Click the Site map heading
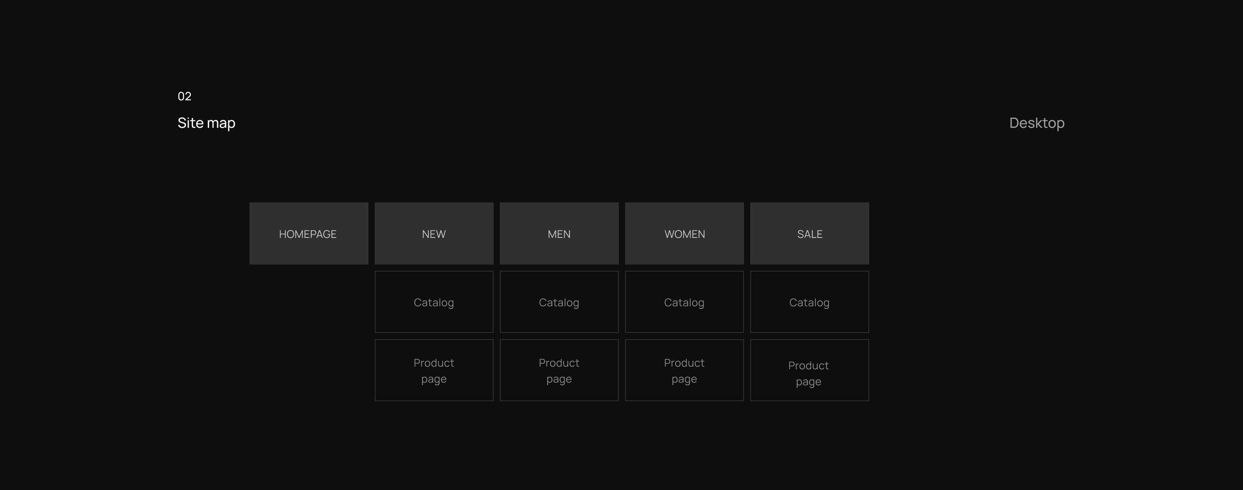 pyautogui.click(x=206, y=123)
